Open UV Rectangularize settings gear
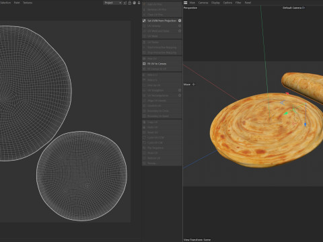This screenshot has height=242, width=323. pos(180,95)
